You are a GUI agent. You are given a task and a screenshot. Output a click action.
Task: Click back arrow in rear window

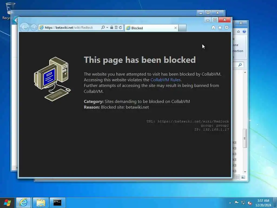click(x=15, y=21)
